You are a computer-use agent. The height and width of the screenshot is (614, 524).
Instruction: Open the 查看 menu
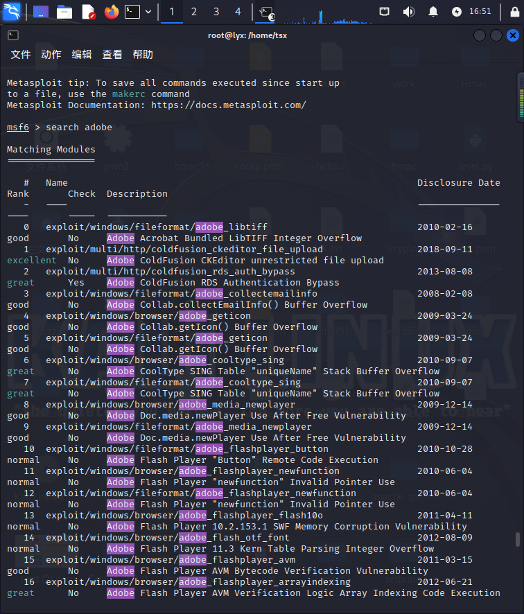tap(112, 55)
